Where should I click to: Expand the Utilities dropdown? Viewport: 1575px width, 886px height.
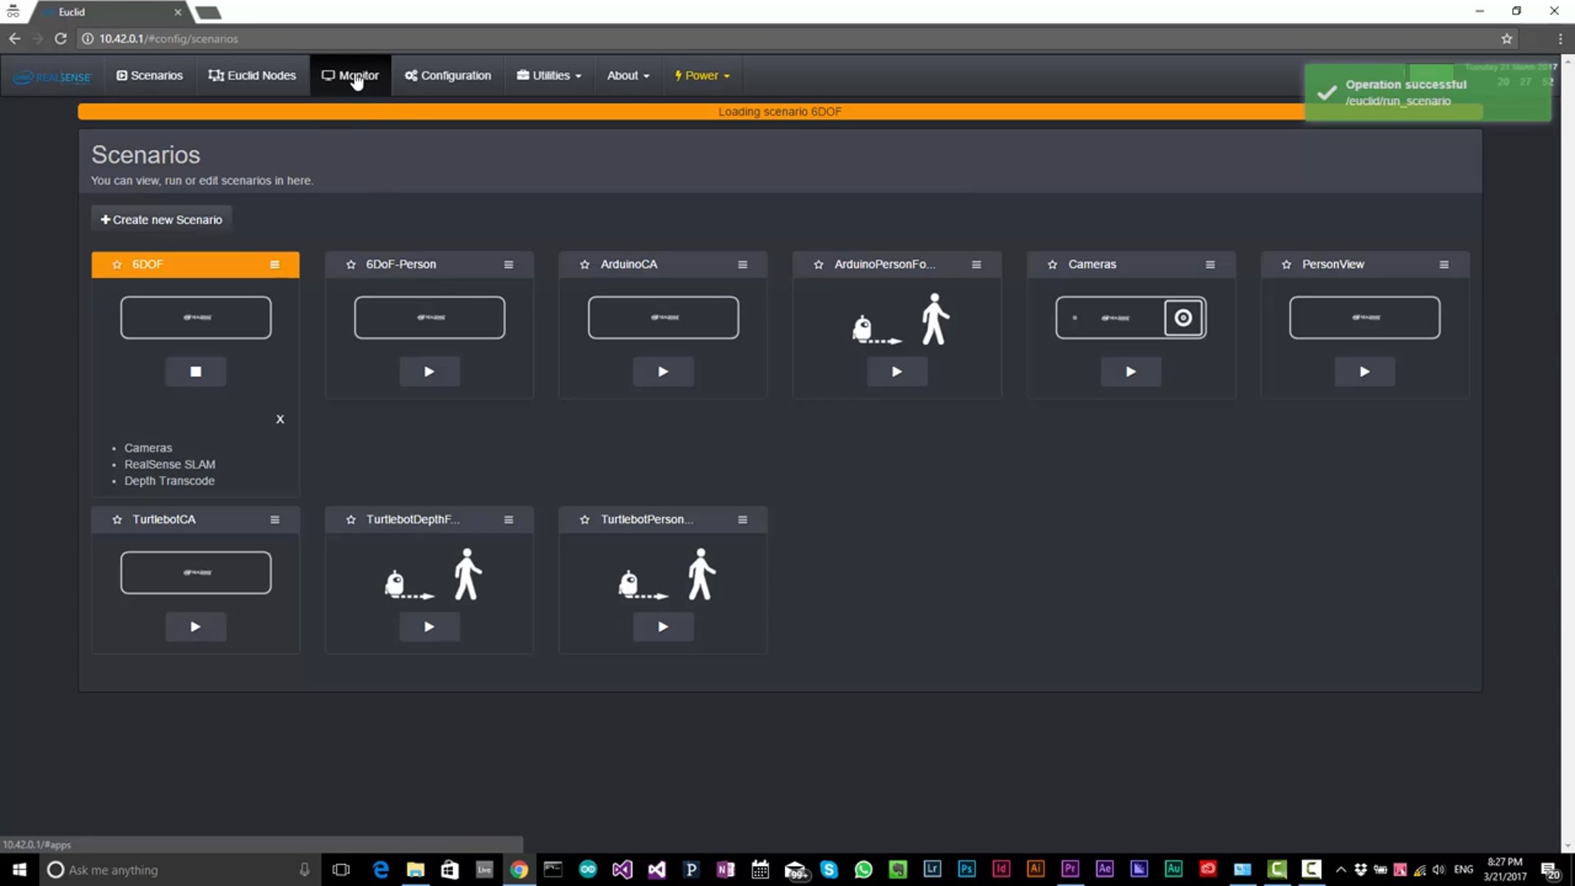point(549,75)
